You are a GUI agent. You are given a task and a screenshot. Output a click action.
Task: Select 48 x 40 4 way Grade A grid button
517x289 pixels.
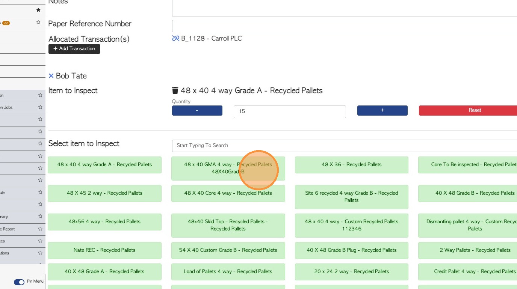coord(104,165)
